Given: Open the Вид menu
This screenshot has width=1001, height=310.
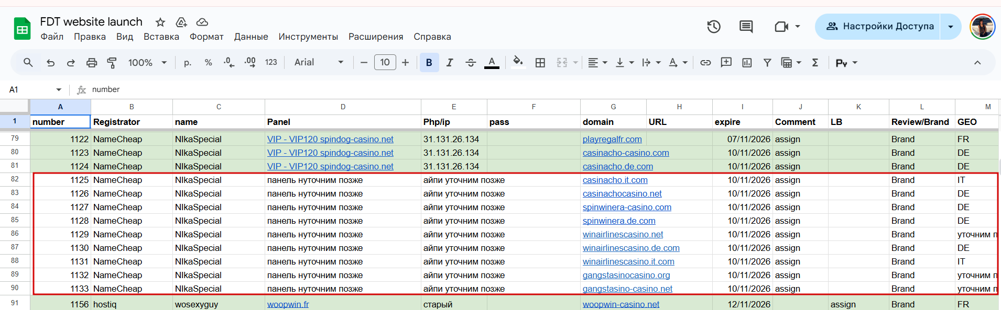Looking at the screenshot, I should coord(125,37).
